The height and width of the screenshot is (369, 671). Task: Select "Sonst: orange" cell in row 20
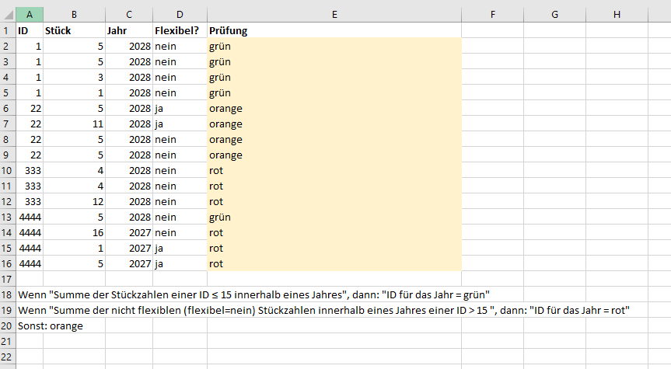tap(51, 325)
